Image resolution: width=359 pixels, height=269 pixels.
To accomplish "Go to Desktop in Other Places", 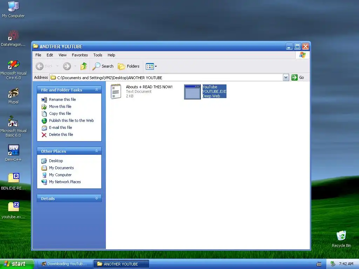I will [56, 161].
